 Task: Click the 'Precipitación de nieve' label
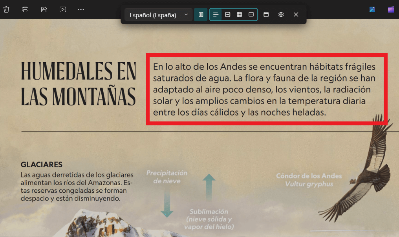(167, 177)
